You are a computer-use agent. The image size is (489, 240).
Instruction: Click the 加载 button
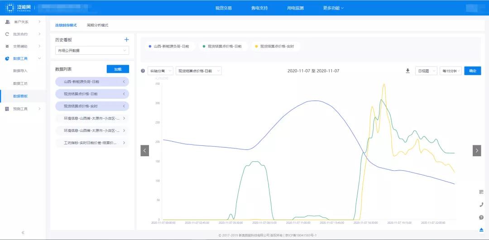(118, 69)
